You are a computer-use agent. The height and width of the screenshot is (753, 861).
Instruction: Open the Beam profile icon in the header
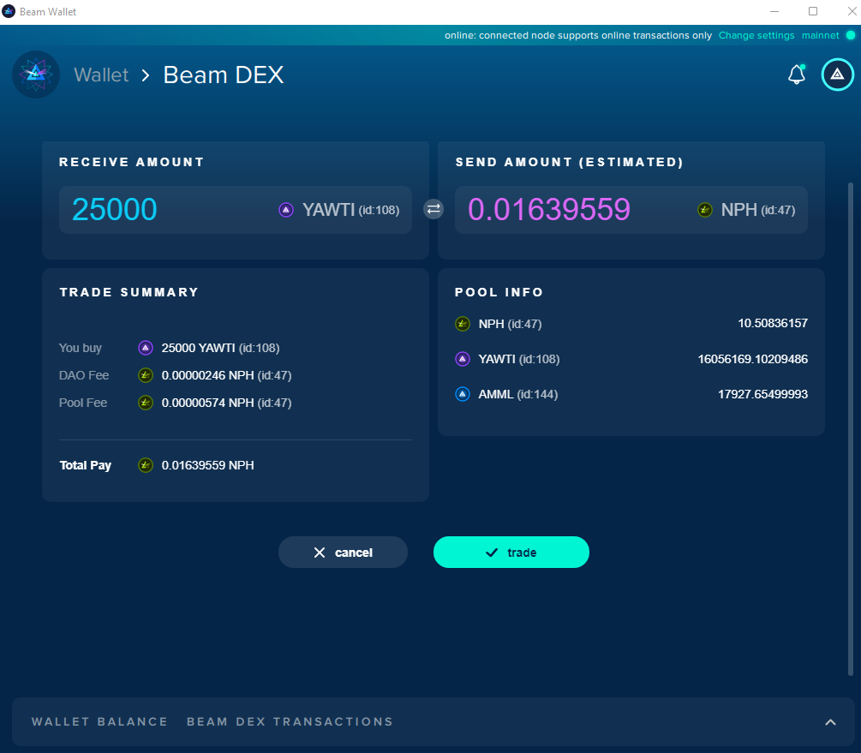click(x=837, y=75)
